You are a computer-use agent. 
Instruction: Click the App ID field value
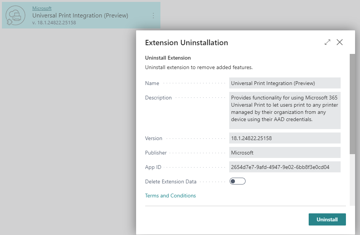click(285, 167)
